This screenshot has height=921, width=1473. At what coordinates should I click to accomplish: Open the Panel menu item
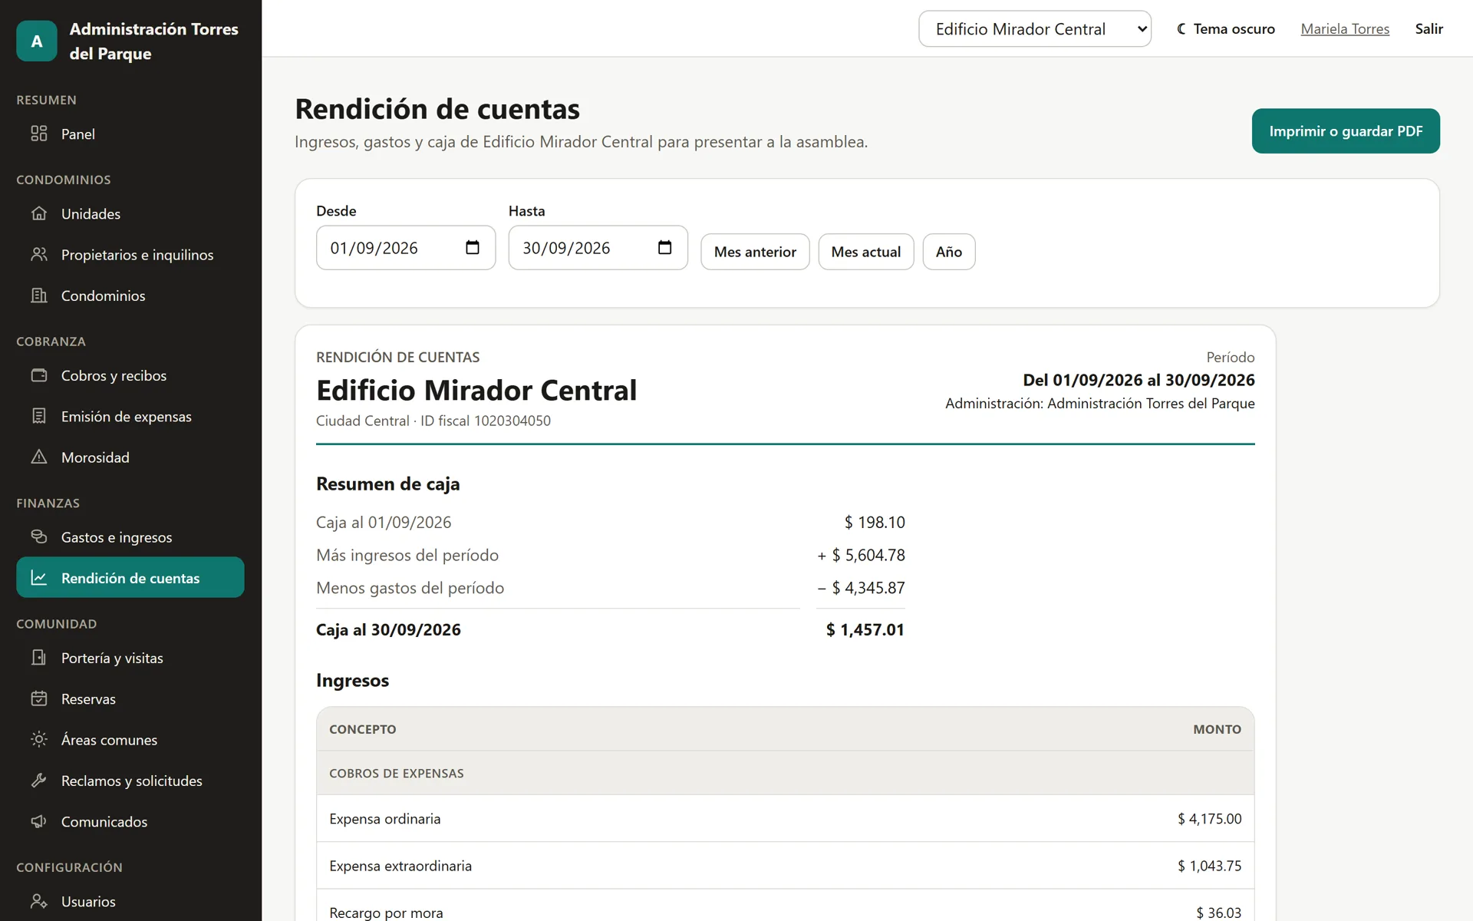click(x=130, y=134)
